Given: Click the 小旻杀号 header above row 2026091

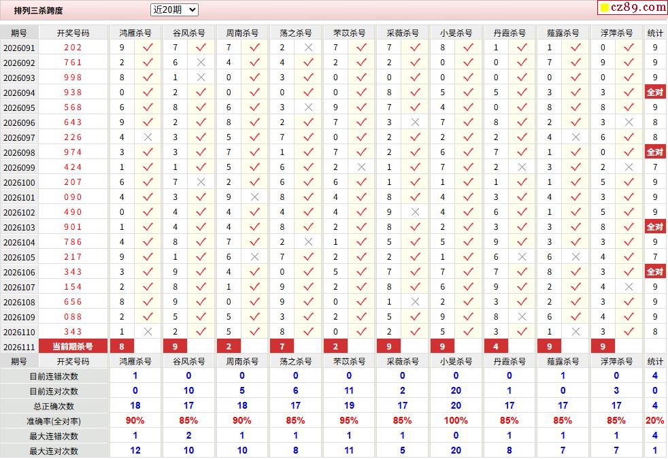Looking at the screenshot, I should pos(456,33).
